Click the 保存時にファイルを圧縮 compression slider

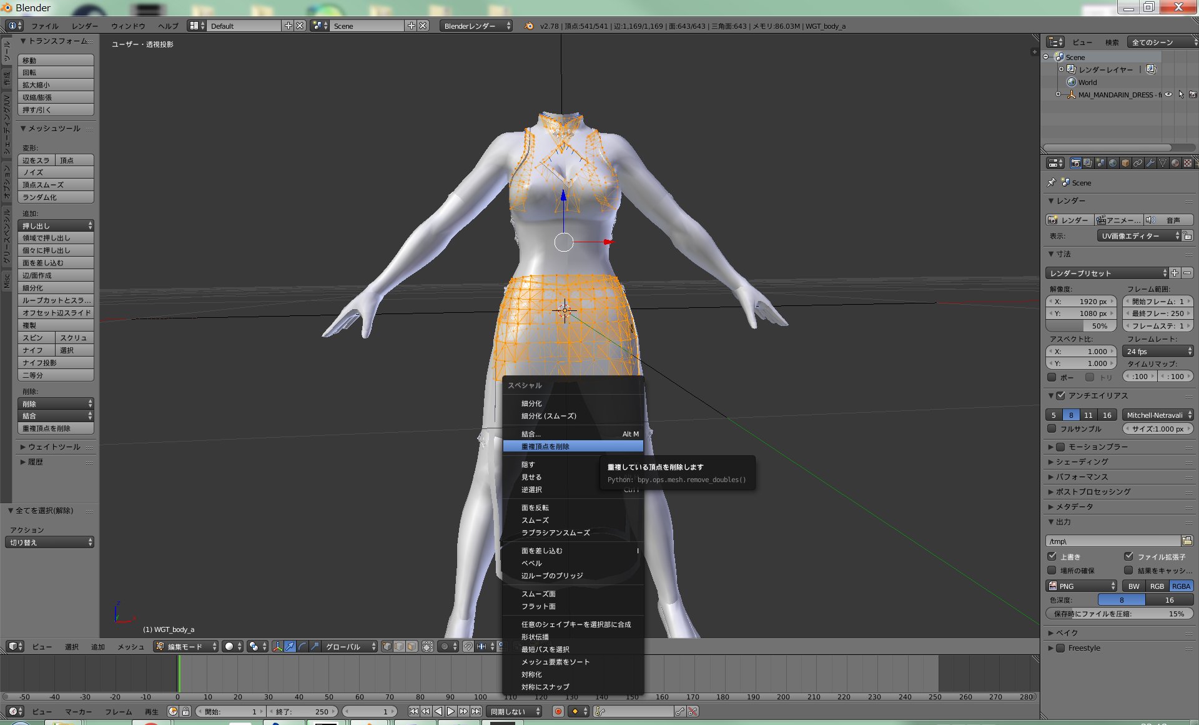click(1118, 614)
